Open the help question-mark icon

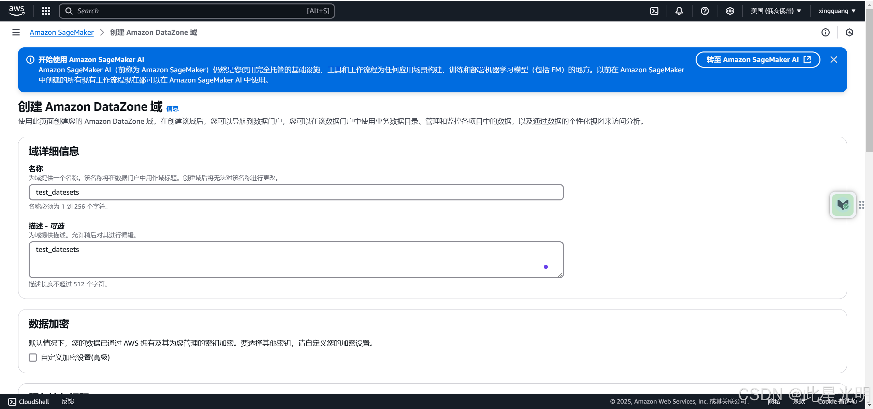(x=704, y=11)
